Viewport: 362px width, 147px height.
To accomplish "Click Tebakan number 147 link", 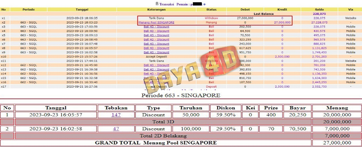I will click(116, 115).
